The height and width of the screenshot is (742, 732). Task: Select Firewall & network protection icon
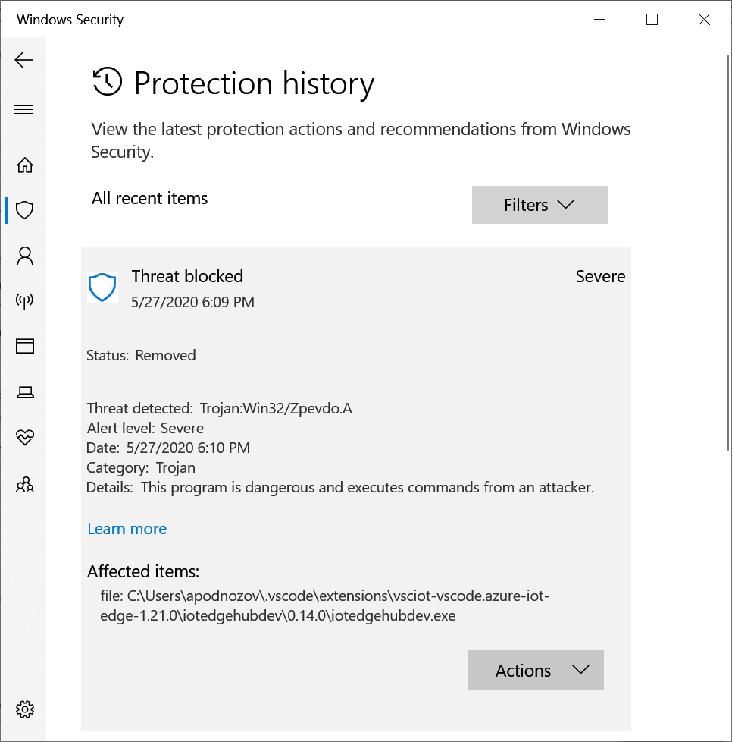coord(24,301)
